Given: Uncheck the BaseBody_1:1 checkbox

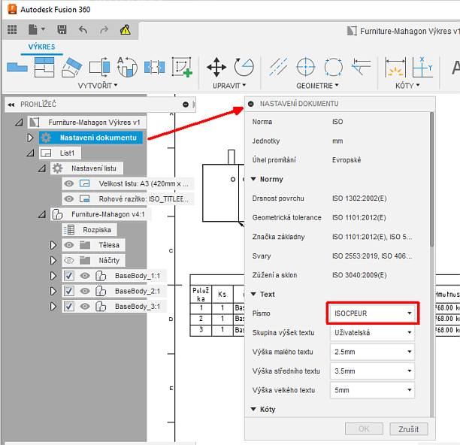Looking at the screenshot, I should pos(69,276).
